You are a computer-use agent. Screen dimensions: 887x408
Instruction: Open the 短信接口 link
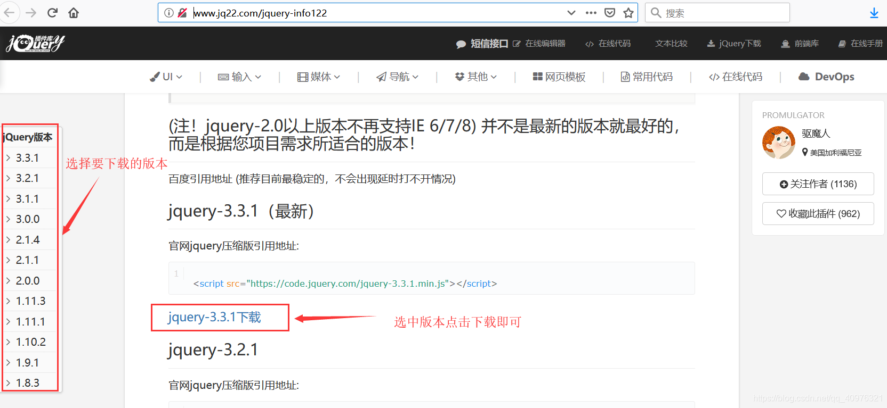pyautogui.click(x=482, y=44)
